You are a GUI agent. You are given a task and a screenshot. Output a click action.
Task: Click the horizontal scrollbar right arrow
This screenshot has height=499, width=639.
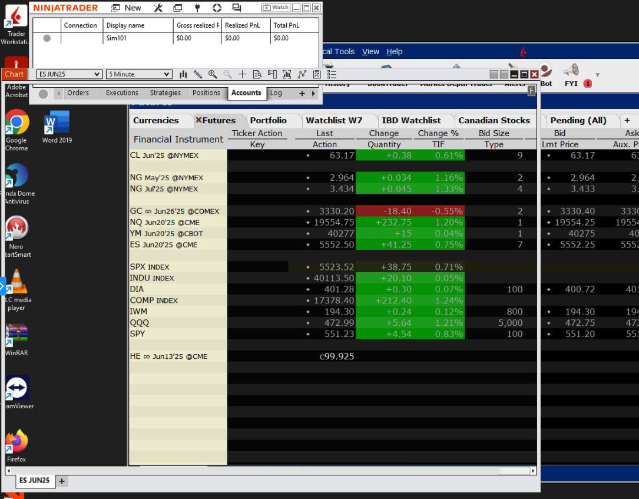(532, 471)
